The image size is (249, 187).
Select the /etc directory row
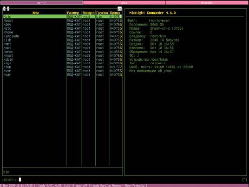click(x=62, y=28)
